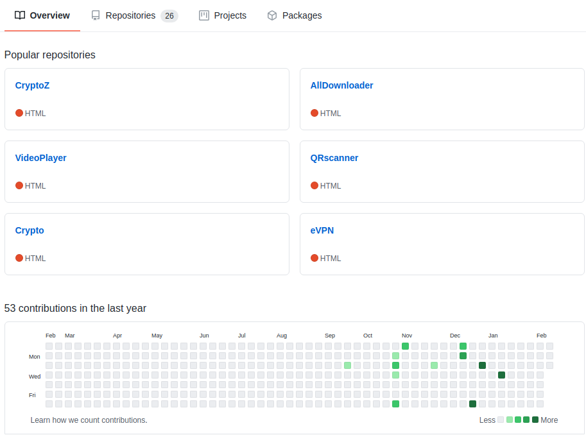Open the CryptoZ repository

(32, 85)
